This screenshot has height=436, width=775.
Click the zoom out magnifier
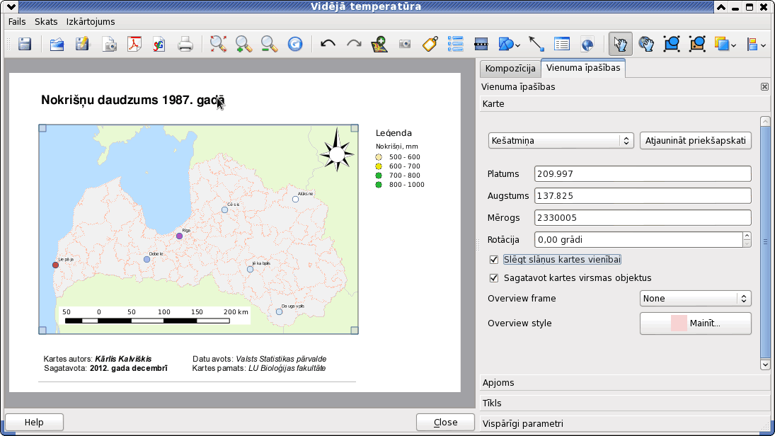click(x=269, y=44)
